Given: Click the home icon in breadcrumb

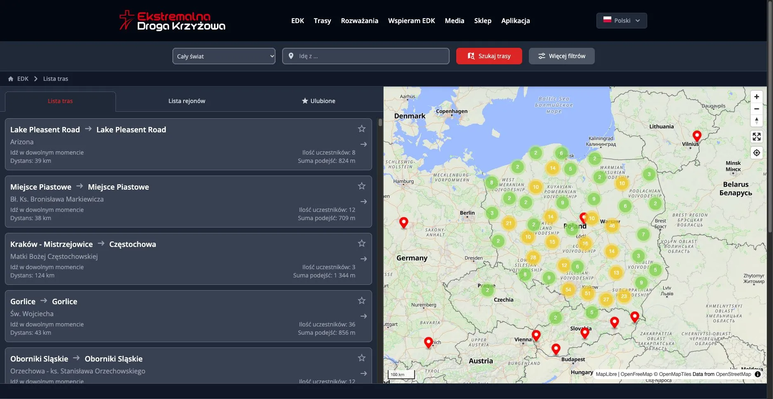Looking at the screenshot, I should tap(11, 79).
